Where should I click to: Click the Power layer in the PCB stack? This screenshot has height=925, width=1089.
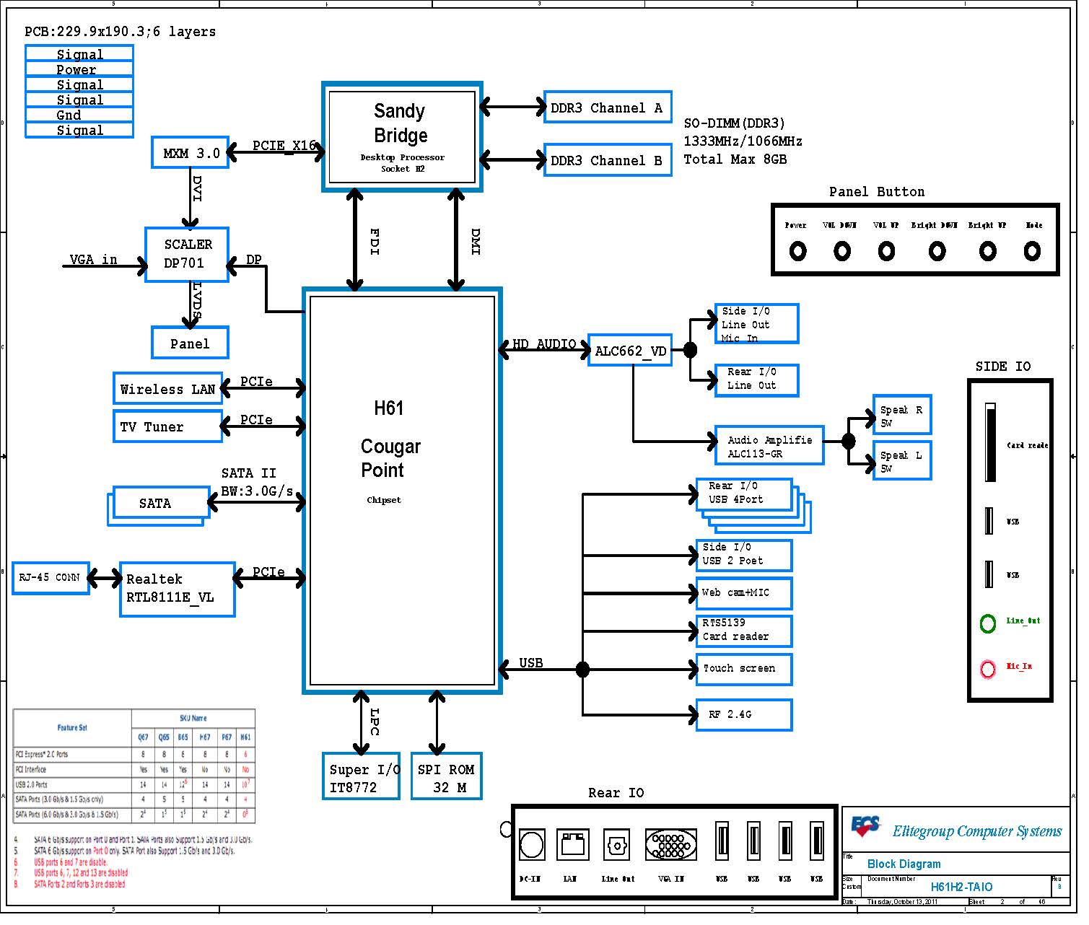(x=80, y=71)
